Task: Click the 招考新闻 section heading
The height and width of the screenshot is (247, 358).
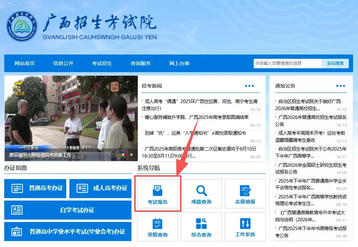Action: click(152, 86)
